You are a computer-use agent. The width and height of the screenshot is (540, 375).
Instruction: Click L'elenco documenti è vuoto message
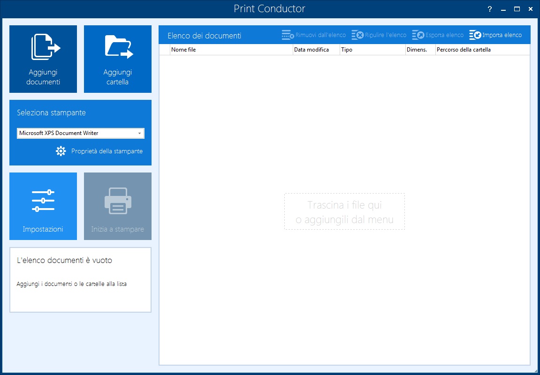(64, 261)
